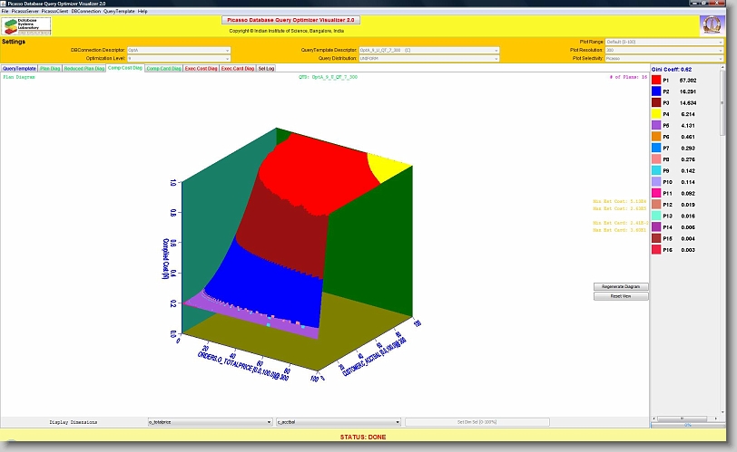Open the Query Distribution combo box

coord(428,58)
